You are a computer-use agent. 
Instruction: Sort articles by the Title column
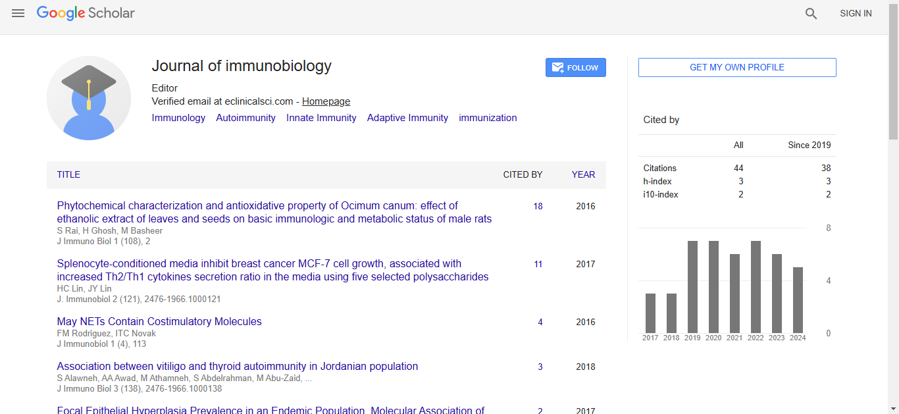coord(68,175)
